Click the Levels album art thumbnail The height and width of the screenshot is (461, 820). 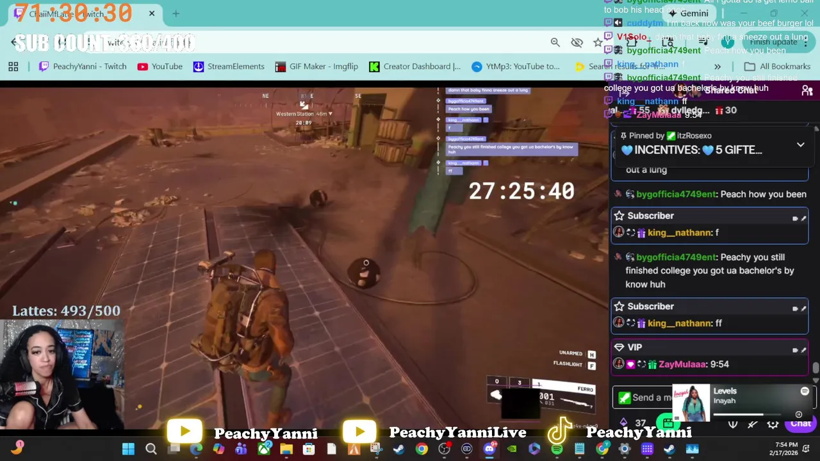pos(691,403)
